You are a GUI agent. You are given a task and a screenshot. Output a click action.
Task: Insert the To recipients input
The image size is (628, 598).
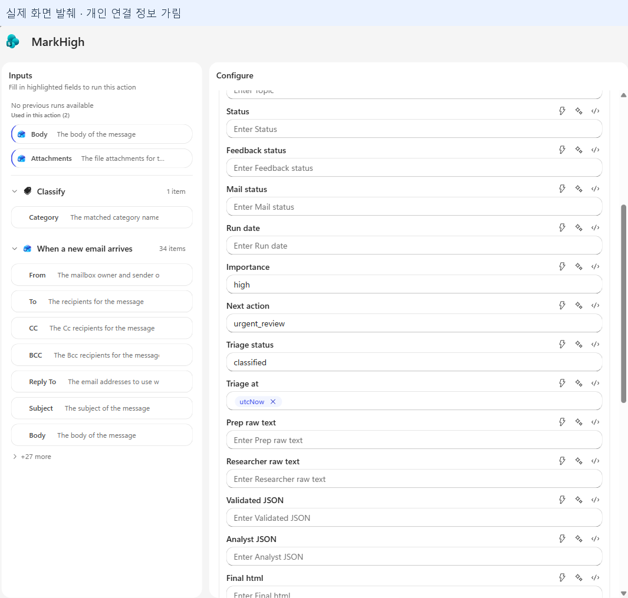pyautogui.click(x=102, y=302)
